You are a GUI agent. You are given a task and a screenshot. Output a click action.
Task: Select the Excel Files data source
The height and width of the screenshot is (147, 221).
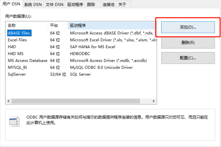(17, 40)
